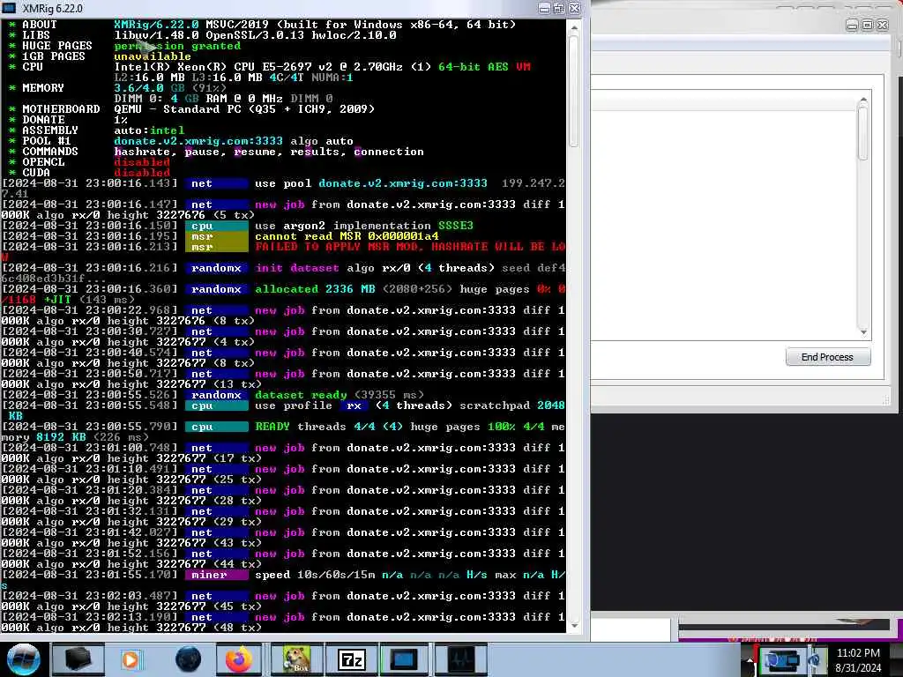
Task: Open the dark globe taskbar icon
Action: (188, 659)
